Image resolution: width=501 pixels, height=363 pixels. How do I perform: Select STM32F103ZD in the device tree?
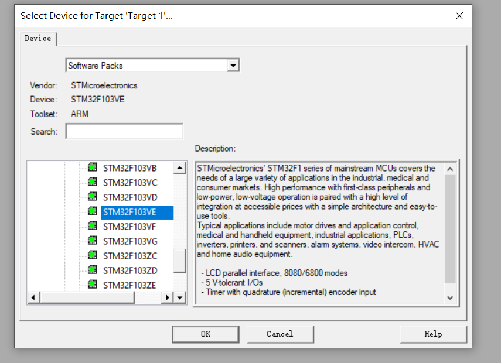pyautogui.click(x=130, y=270)
